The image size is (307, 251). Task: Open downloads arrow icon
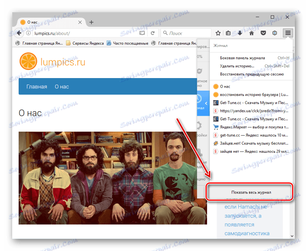pyautogui.click(x=240, y=33)
